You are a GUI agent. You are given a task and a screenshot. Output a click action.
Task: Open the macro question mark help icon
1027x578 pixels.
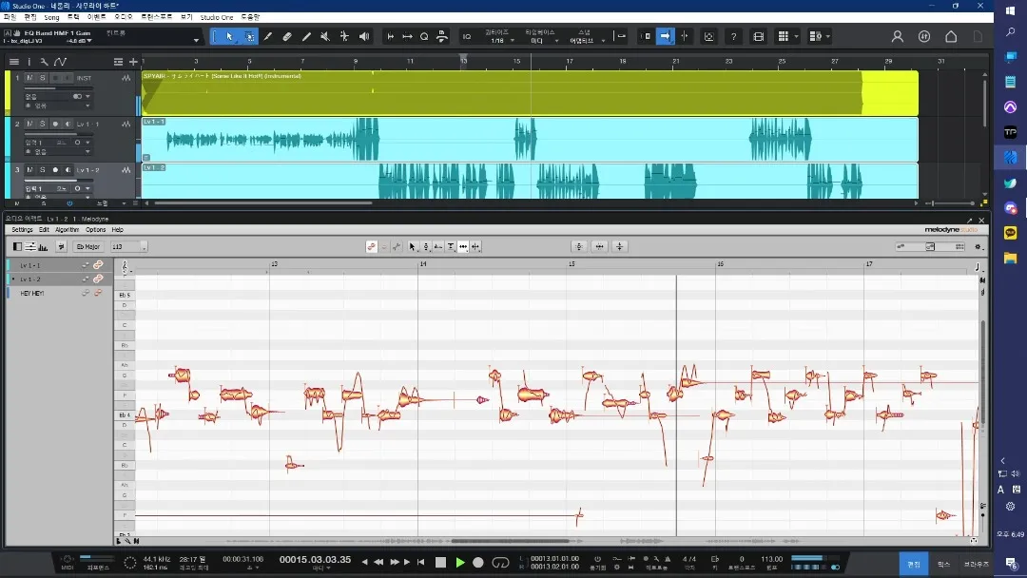(x=733, y=37)
